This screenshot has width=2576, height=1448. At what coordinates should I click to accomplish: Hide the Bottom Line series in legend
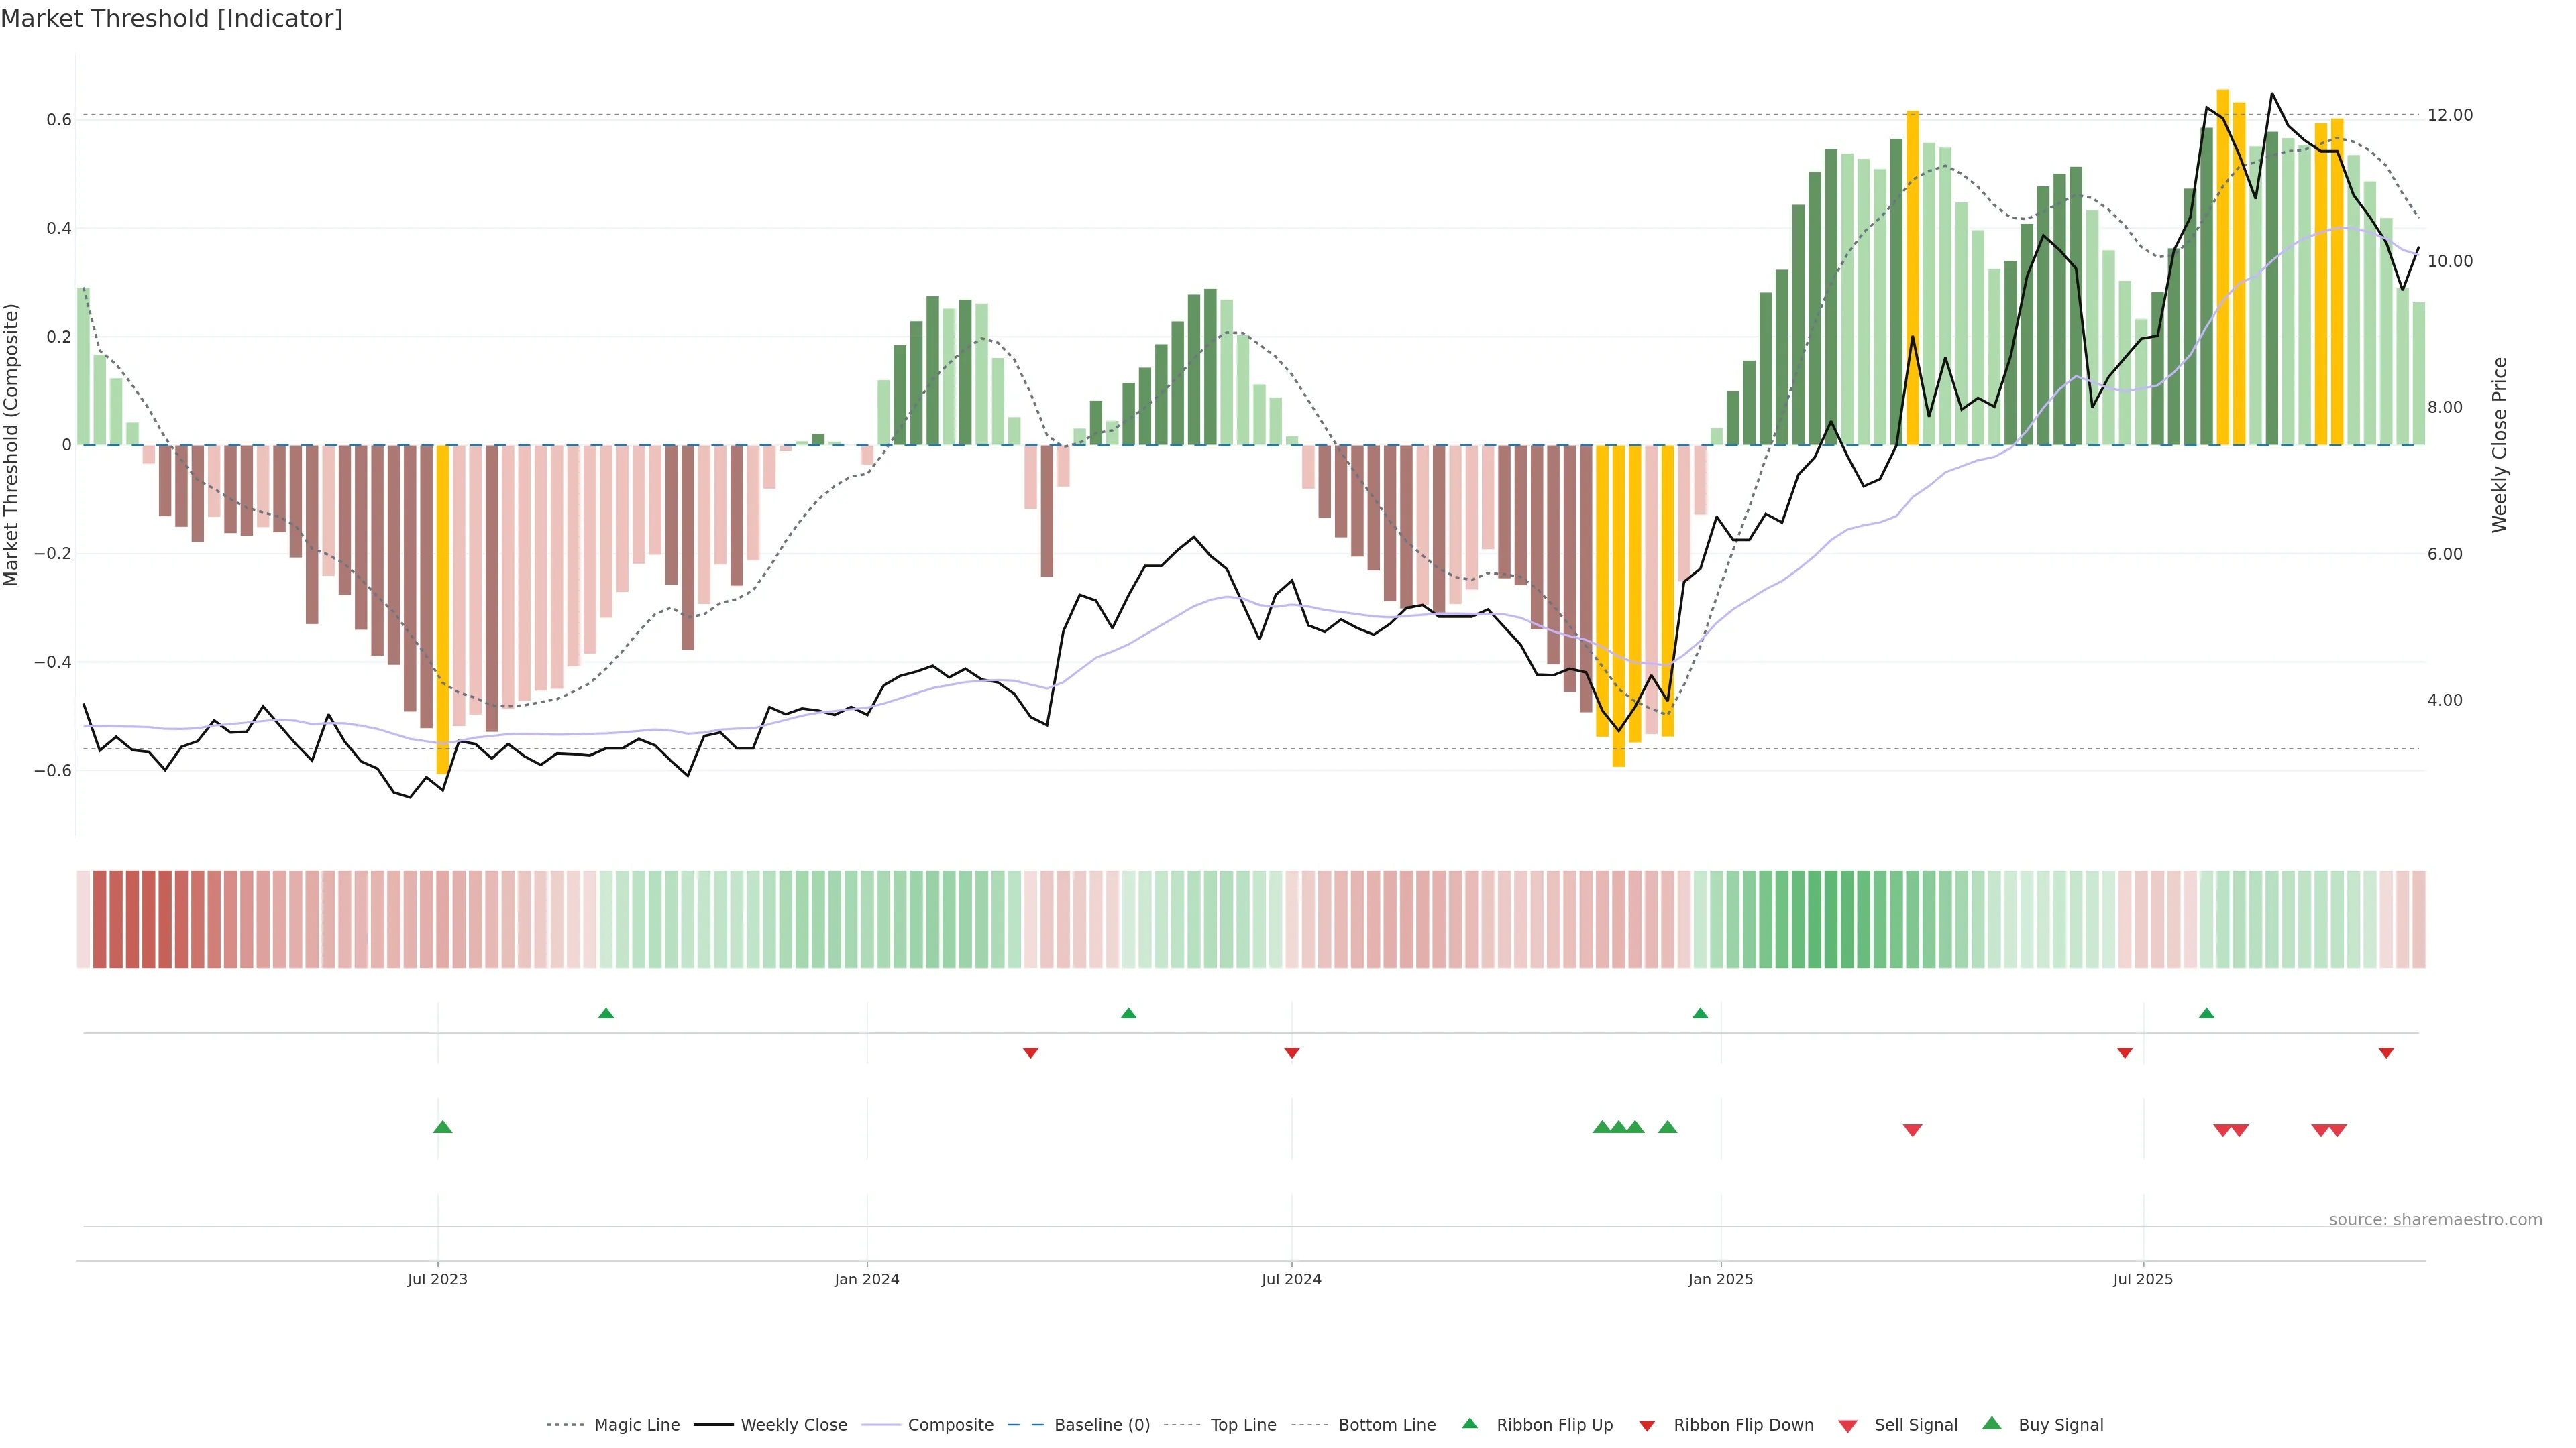[x=1386, y=1425]
